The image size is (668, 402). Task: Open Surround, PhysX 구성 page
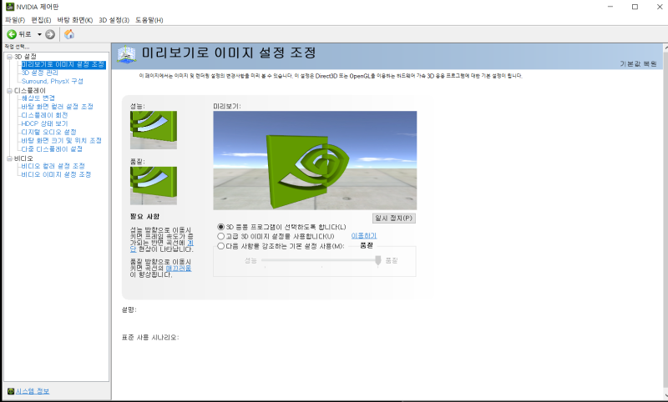53,81
